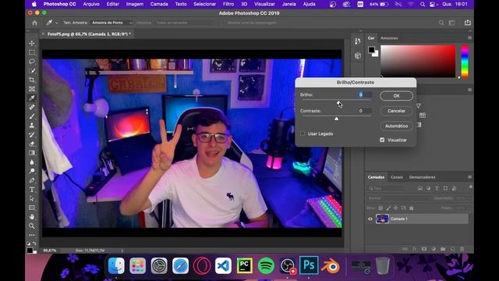Select the Quick Selection tool
Viewport: 499px width, 281px height.
32,70
